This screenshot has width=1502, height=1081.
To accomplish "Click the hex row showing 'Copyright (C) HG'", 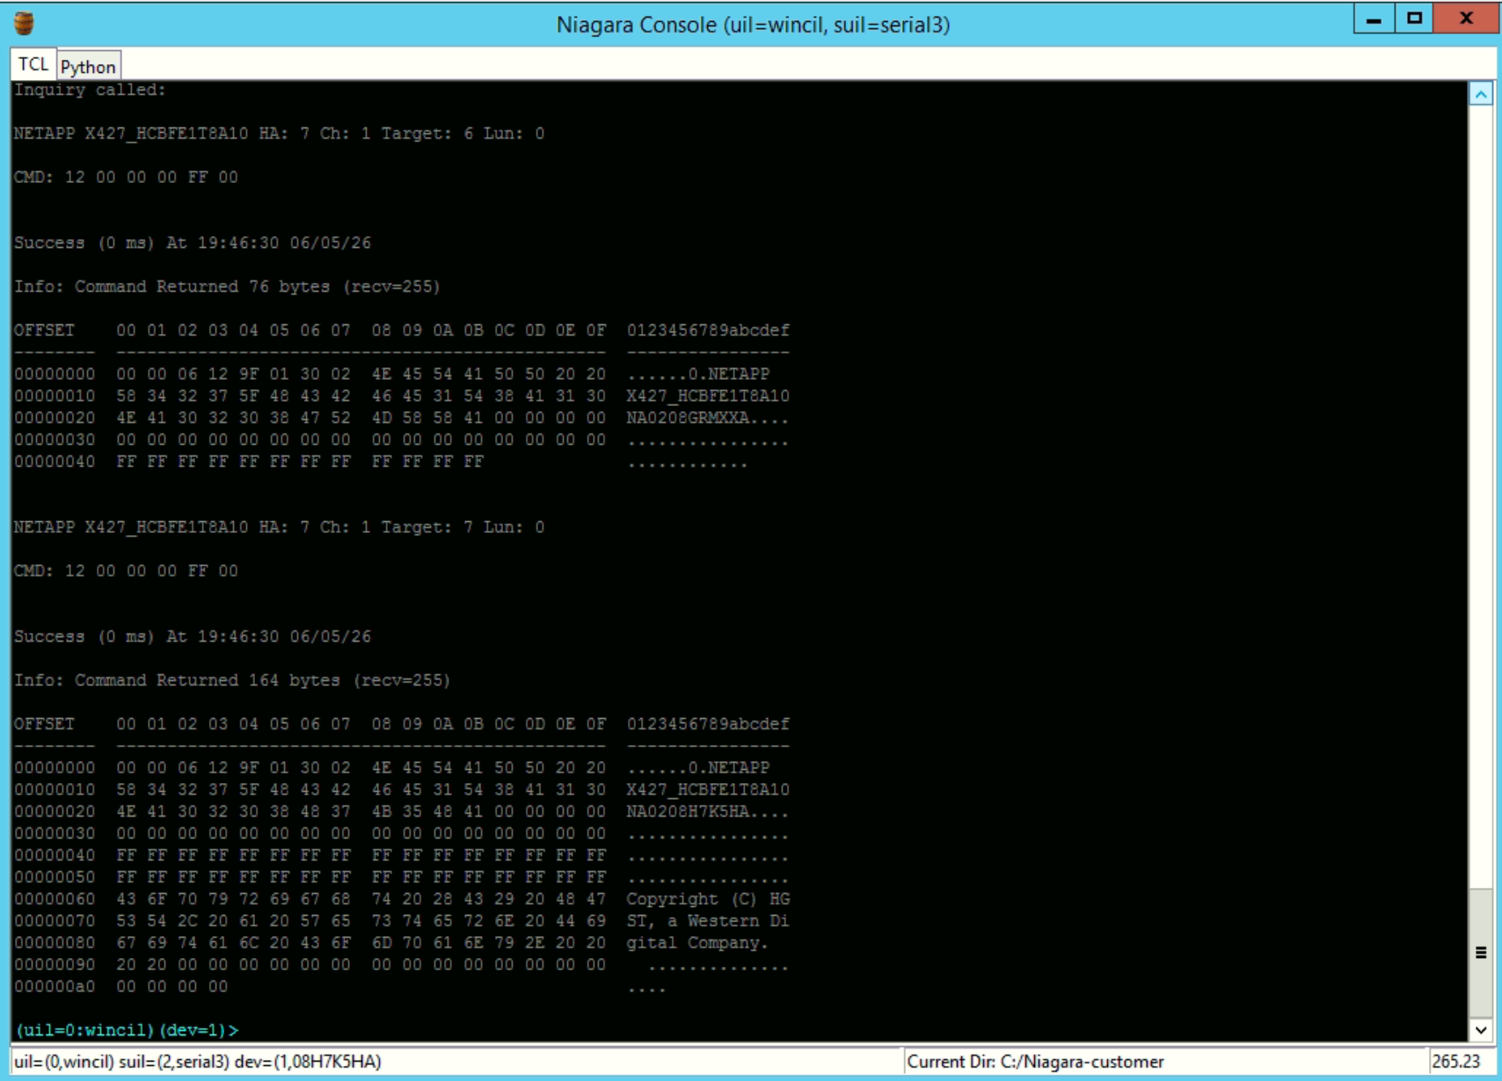I will [402, 899].
